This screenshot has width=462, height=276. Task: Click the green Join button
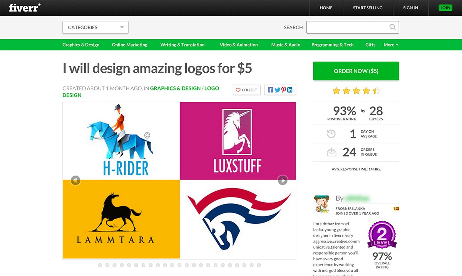point(445,8)
